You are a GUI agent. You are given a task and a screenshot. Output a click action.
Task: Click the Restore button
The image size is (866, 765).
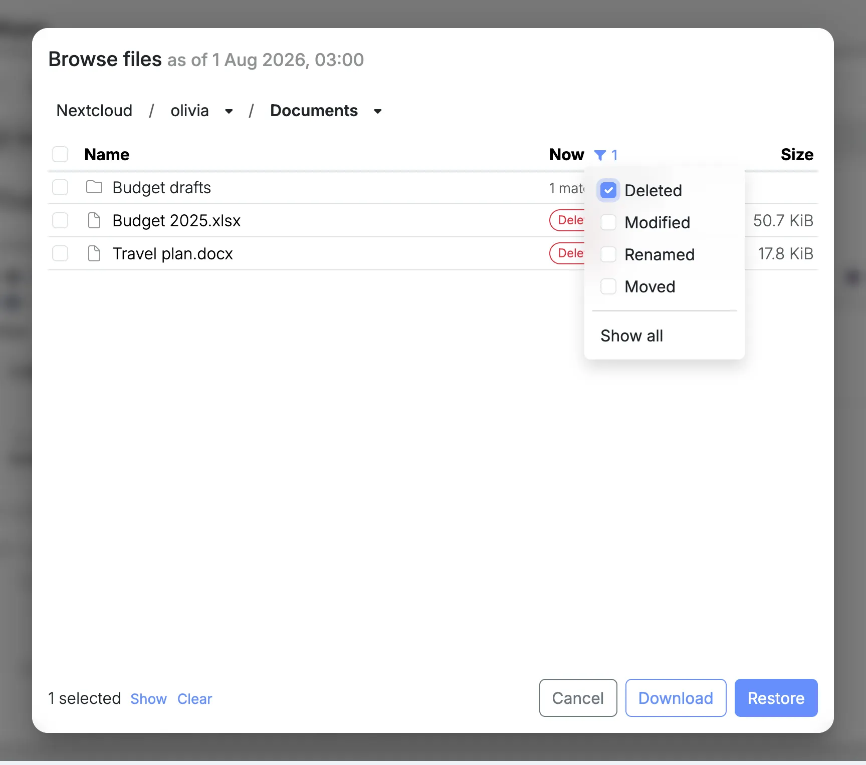[x=776, y=698]
